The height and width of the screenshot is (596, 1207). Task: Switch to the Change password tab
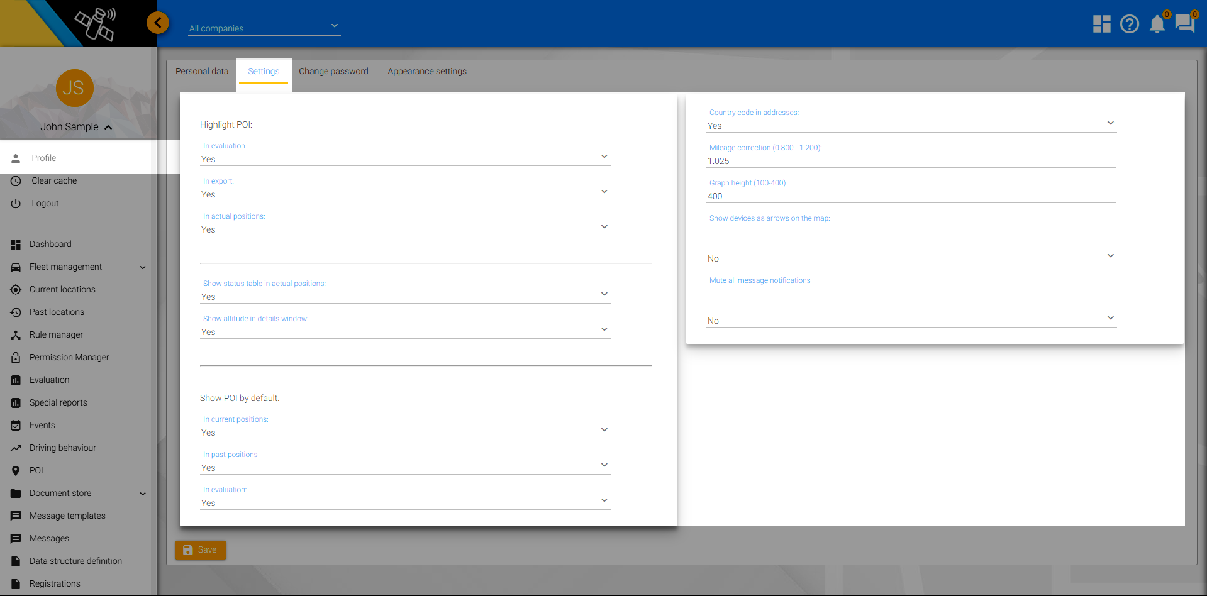tap(333, 72)
